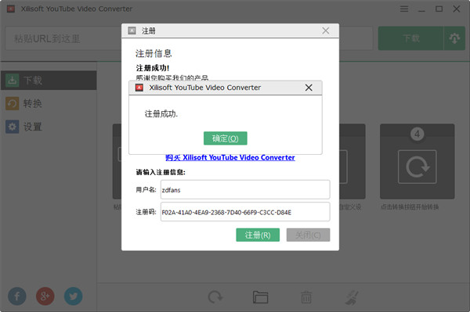Confirm with the 确定(O) button

(225, 138)
